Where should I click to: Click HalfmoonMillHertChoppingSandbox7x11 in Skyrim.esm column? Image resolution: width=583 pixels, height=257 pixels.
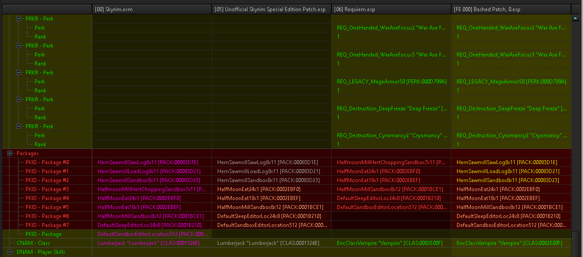tap(152, 189)
